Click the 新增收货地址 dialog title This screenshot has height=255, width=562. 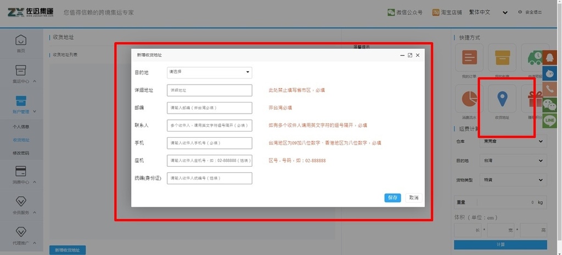point(149,55)
